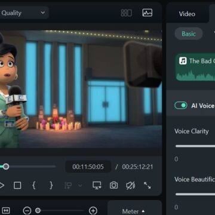Stop playback with the square button
This screenshot has height=215, width=215.
click(x=17, y=185)
